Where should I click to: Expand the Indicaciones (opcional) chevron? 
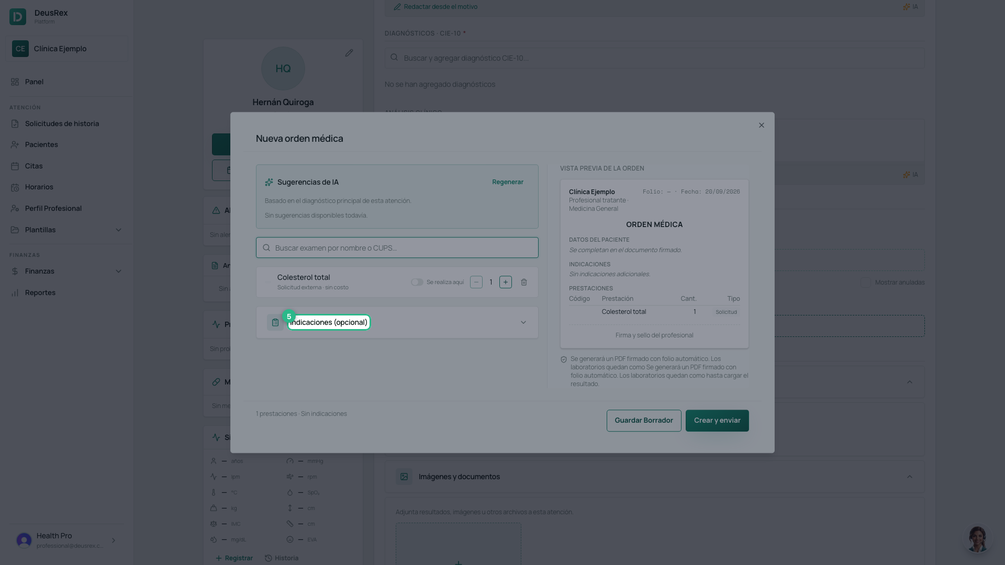point(523,323)
